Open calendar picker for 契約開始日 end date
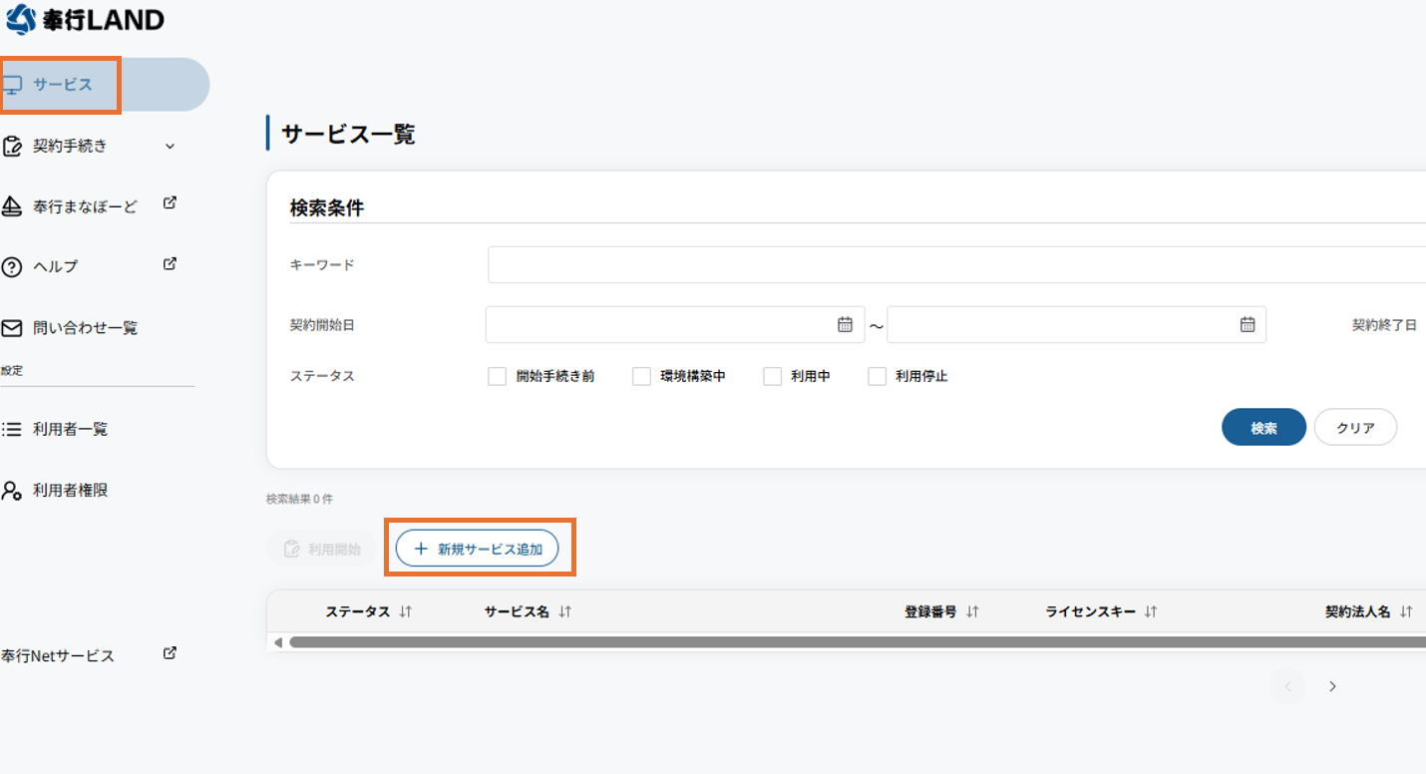This screenshot has height=774, width=1426. pos(1247,324)
